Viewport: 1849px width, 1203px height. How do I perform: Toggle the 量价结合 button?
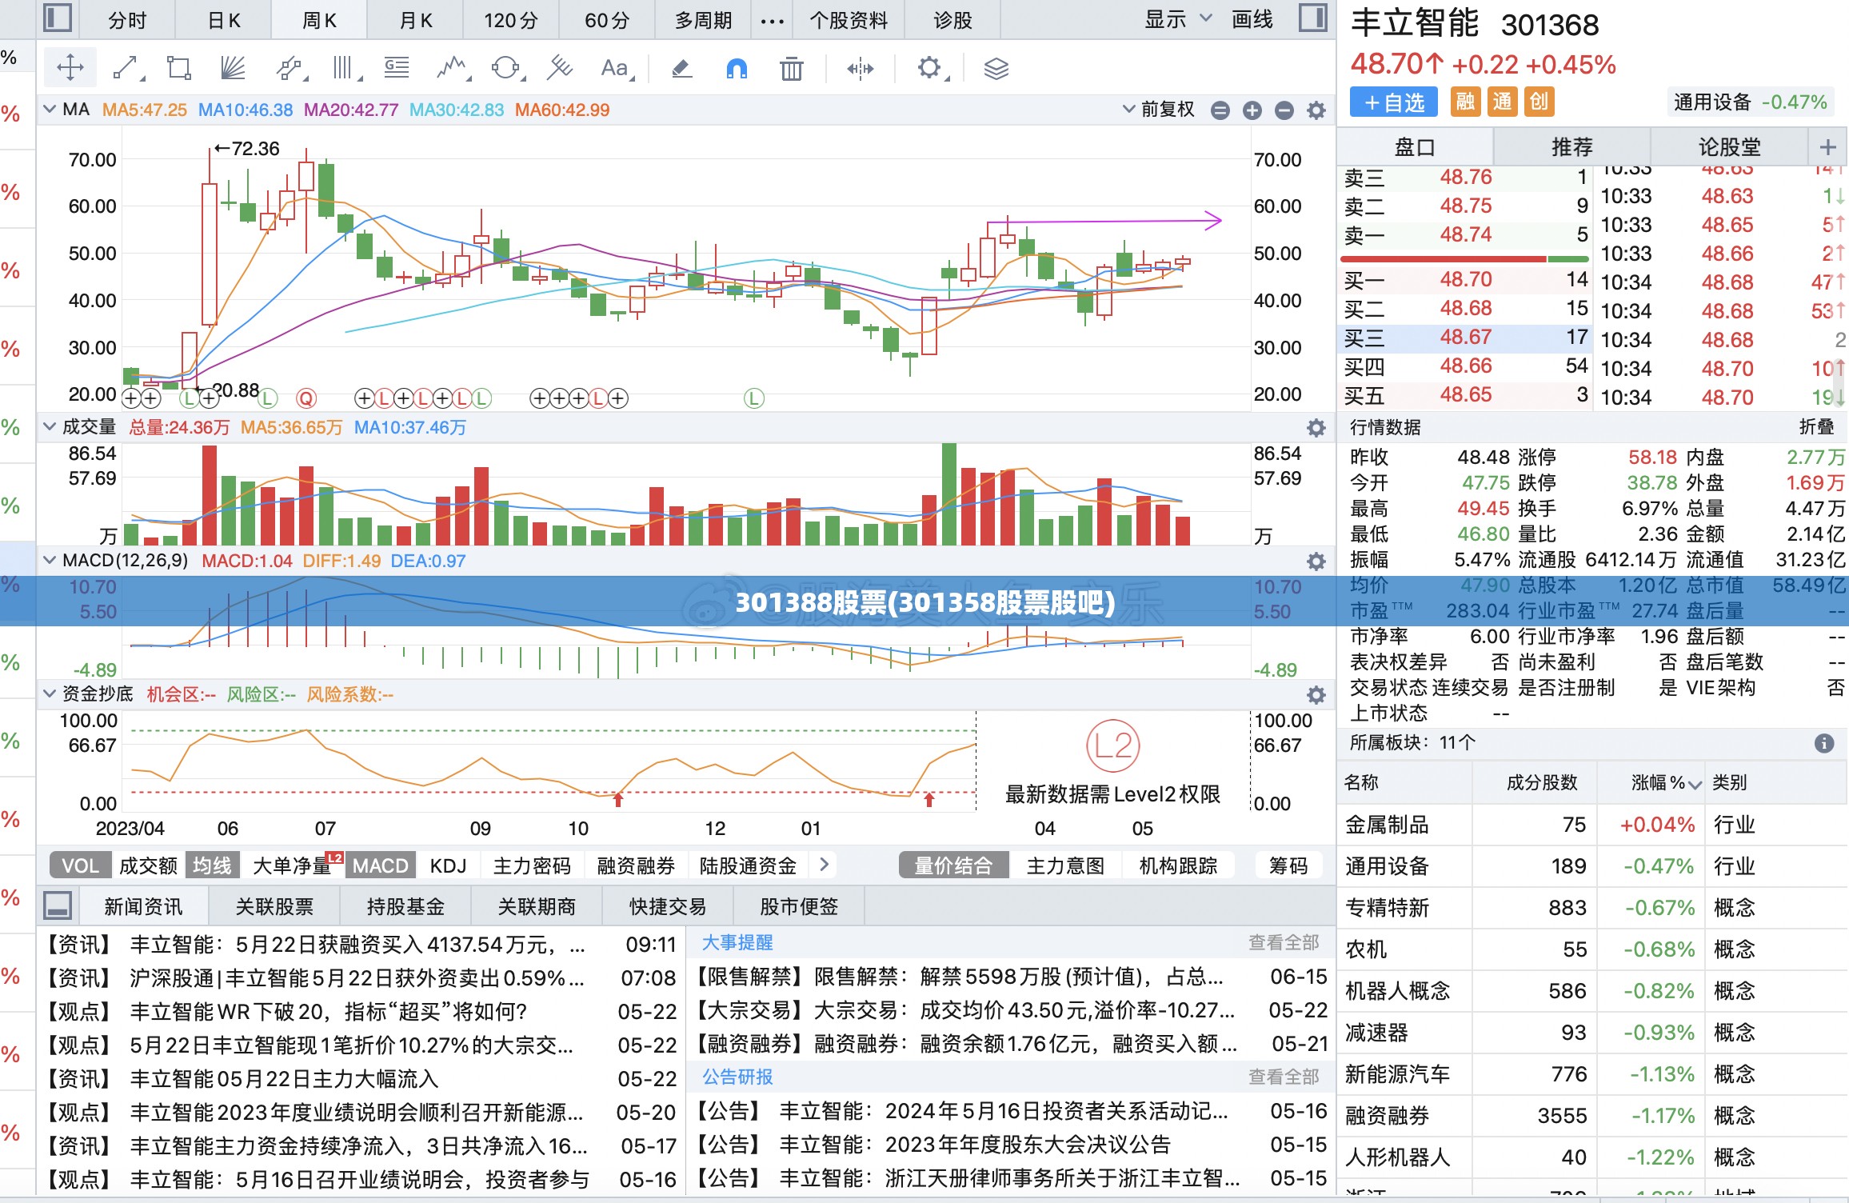pos(953,865)
